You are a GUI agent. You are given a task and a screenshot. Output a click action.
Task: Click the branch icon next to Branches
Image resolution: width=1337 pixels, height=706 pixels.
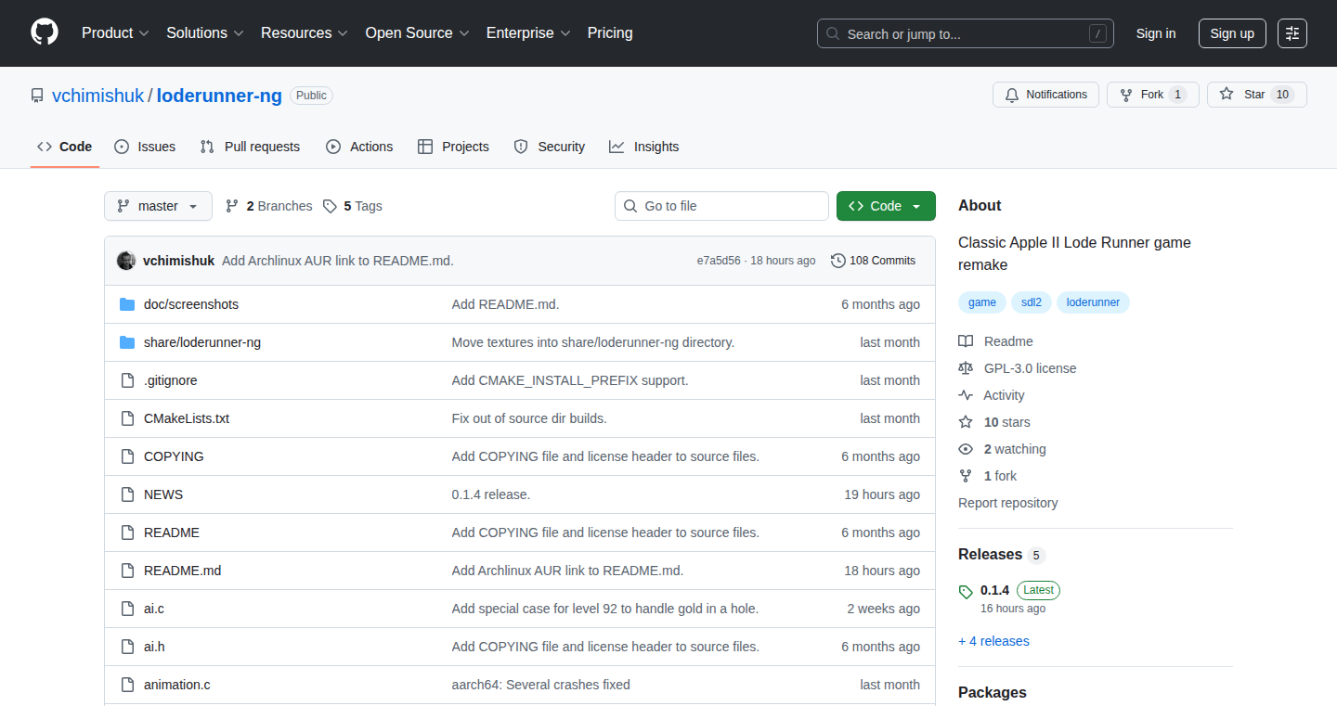pos(232,206)
